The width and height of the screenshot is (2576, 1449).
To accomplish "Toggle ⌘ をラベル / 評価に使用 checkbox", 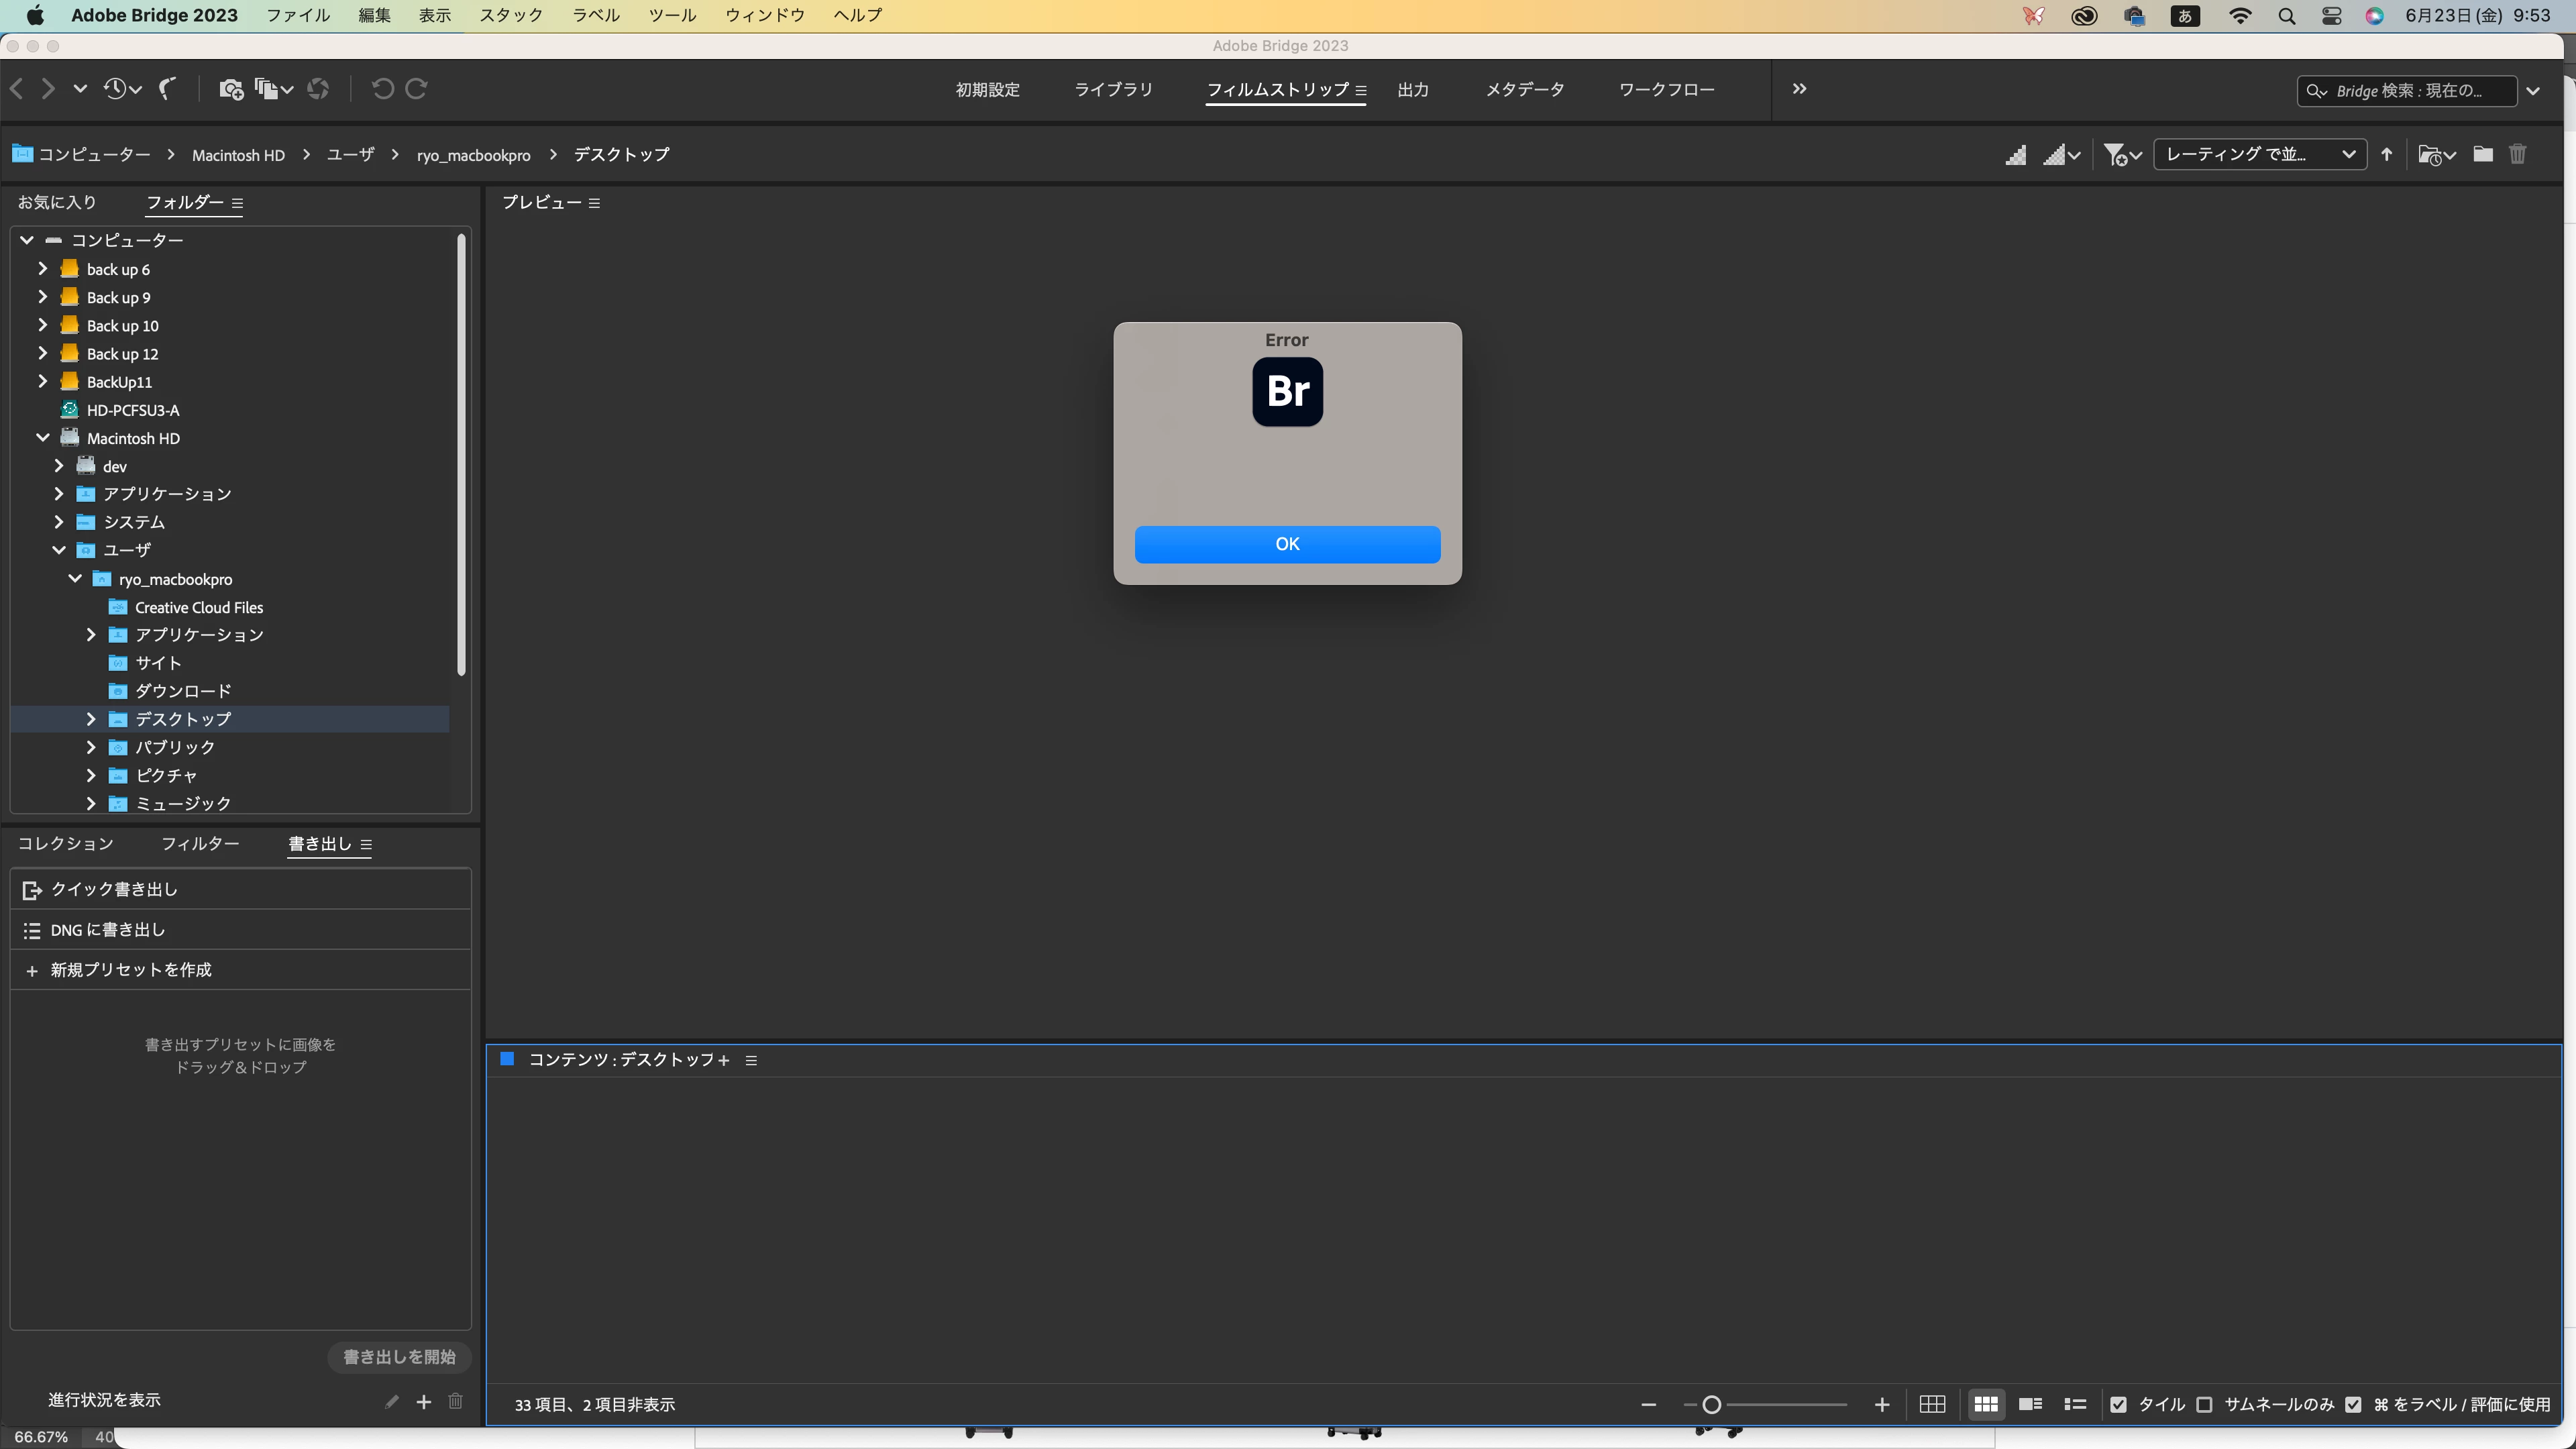I will [2353, 1404].
